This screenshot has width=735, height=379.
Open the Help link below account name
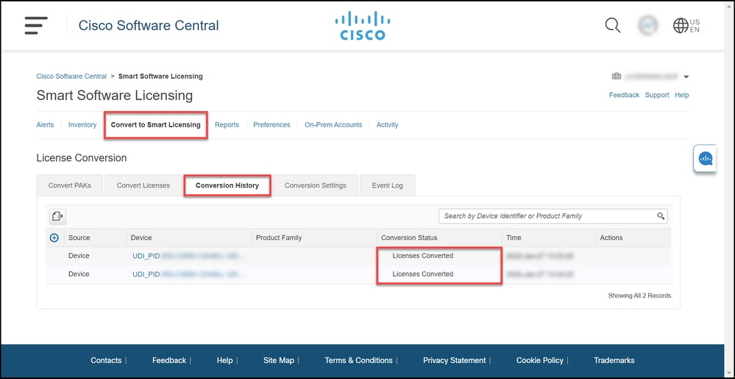click(681, 95)
